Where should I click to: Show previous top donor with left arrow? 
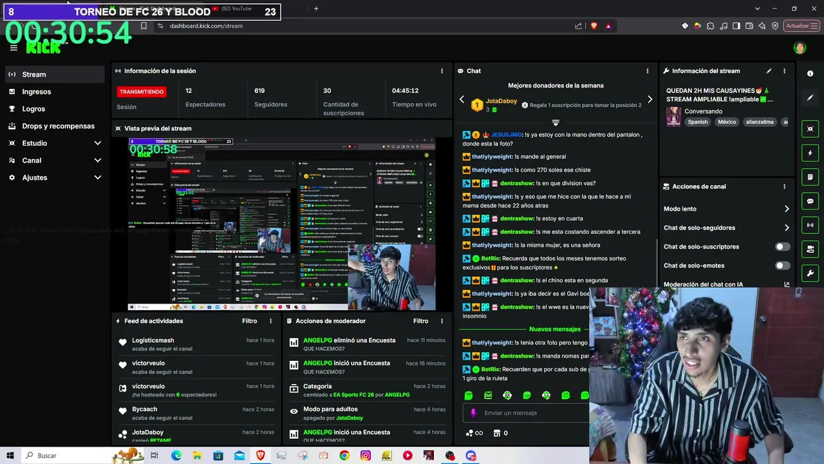point(462,99)
